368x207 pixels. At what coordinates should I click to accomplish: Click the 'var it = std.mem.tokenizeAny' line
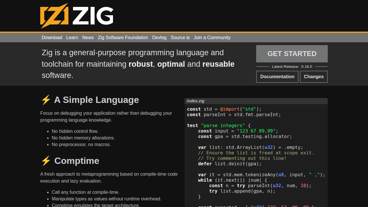tap(262, 175)
